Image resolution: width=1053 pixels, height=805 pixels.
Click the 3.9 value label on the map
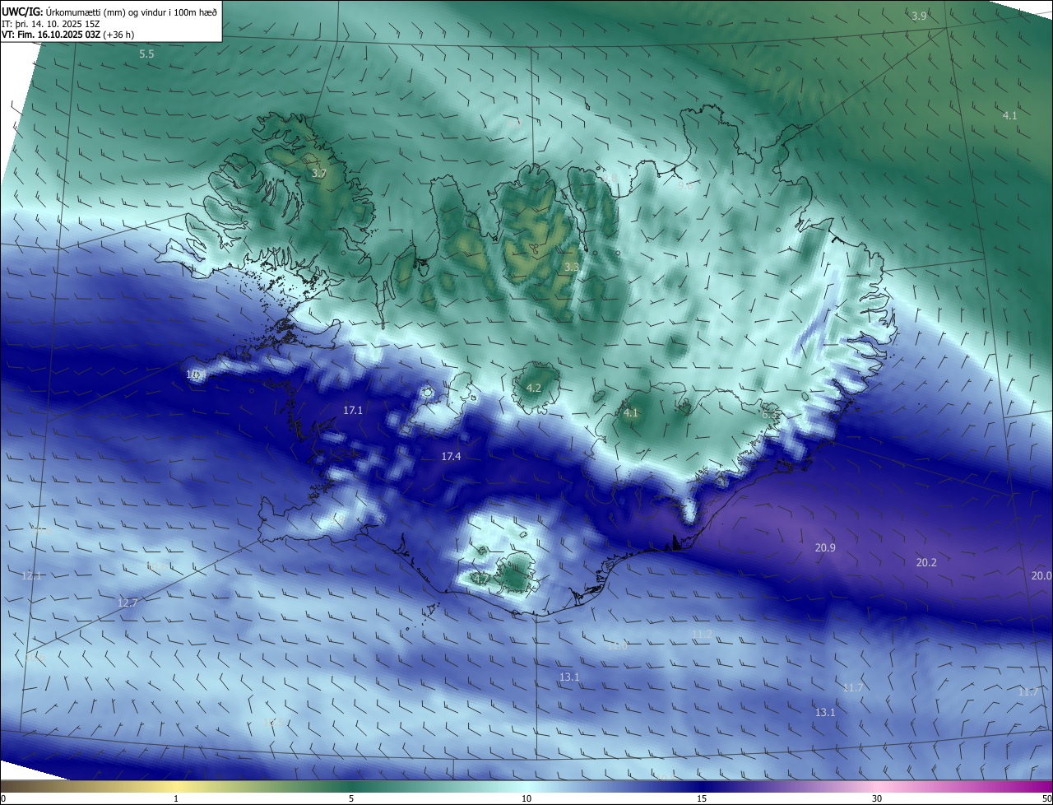click(x=919, y=16)
